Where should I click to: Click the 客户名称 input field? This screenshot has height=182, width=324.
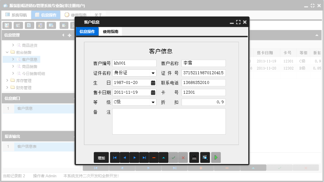click(x=203, y=63)
